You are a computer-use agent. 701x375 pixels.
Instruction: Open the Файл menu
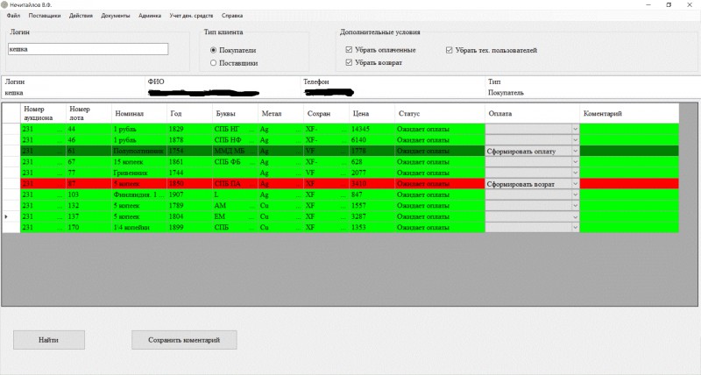(13, 16)
